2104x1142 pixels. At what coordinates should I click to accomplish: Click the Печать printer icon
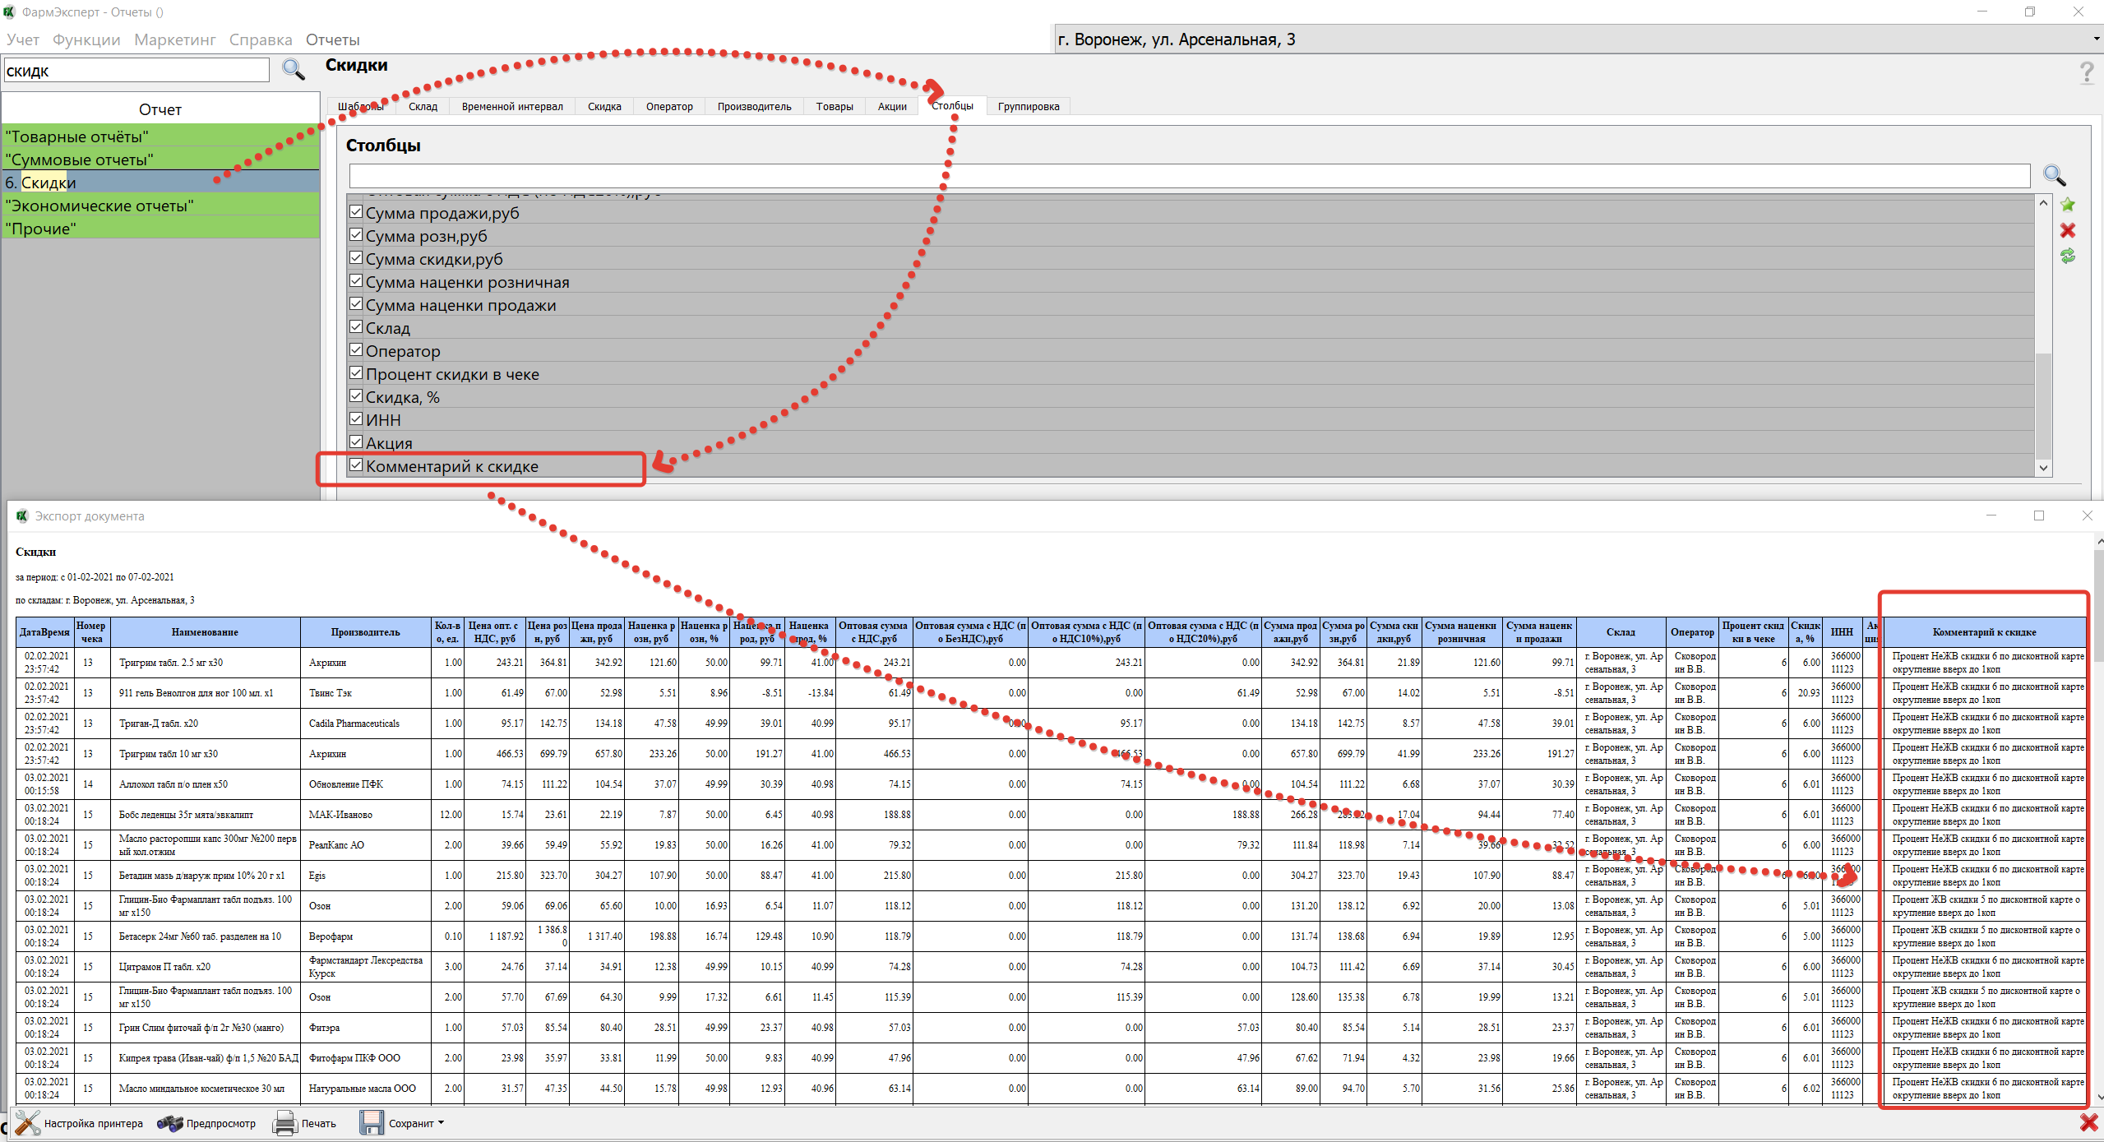click(284, 1123)
